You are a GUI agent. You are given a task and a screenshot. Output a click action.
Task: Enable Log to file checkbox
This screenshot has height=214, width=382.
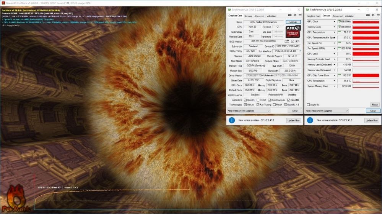point(308,105)
